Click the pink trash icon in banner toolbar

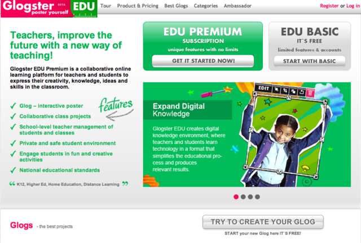tap(310, 93)
